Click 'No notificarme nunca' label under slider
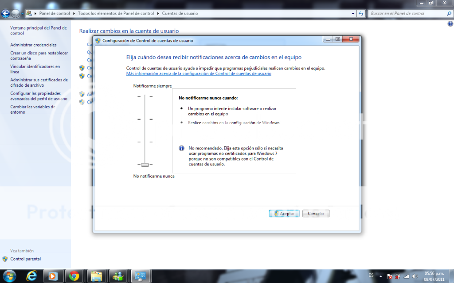This screenshot has height=283, width=454. click(x=154, y=176)
